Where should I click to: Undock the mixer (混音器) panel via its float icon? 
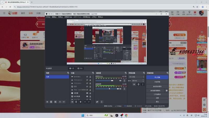tap(126, 73)
